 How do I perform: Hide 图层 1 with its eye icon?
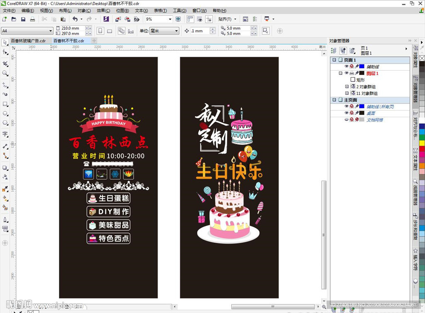coord(347,73)
